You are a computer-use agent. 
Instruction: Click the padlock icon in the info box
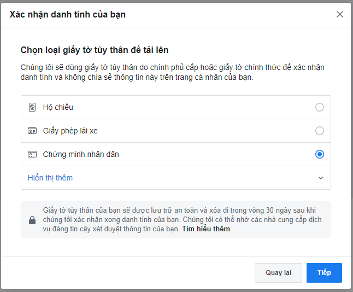click(32, 220)
